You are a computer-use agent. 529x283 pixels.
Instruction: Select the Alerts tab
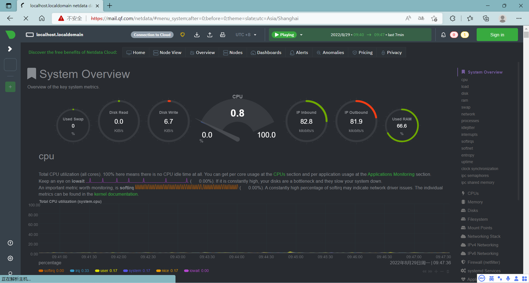coord(299,53)
